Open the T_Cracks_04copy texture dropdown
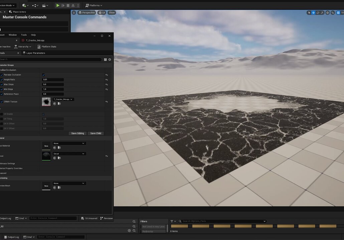This screenshot has width=344, height=240. (63, 99)
